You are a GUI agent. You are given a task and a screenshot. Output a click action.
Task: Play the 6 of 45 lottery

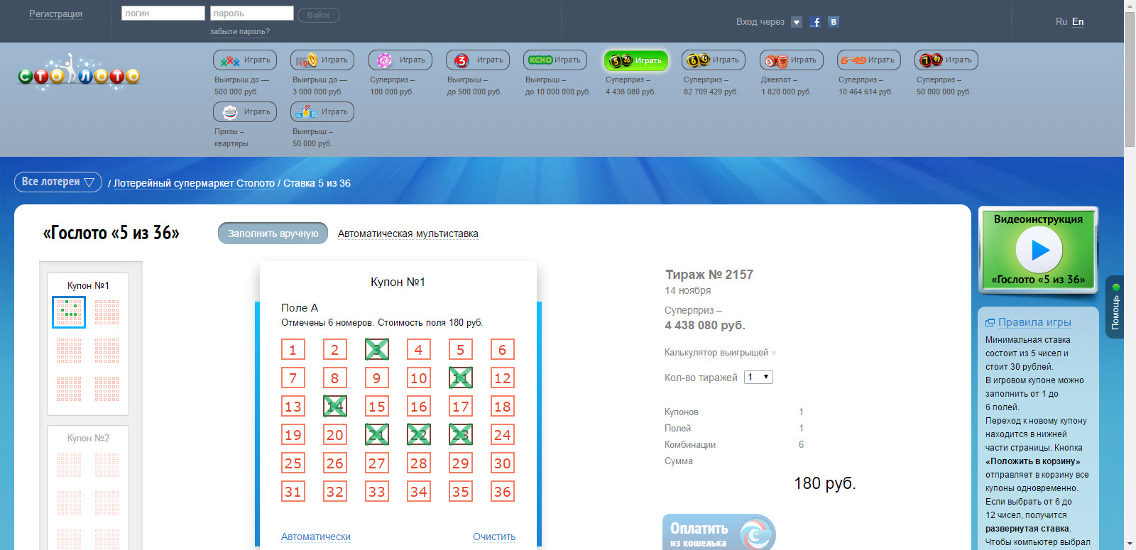[714, 60]
